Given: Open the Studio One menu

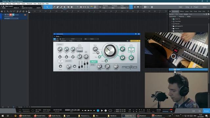Looking at the screenshot, I should coord(41,4).
